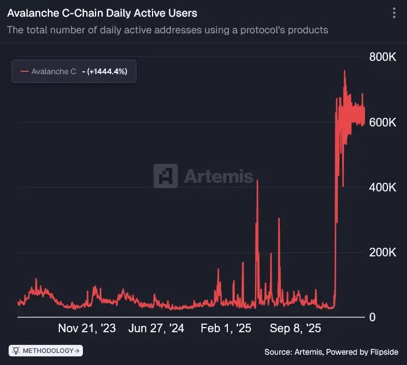Click the Sep 8, '25 x-axis date
Screen dimensions: 407x365
point(295,328)
